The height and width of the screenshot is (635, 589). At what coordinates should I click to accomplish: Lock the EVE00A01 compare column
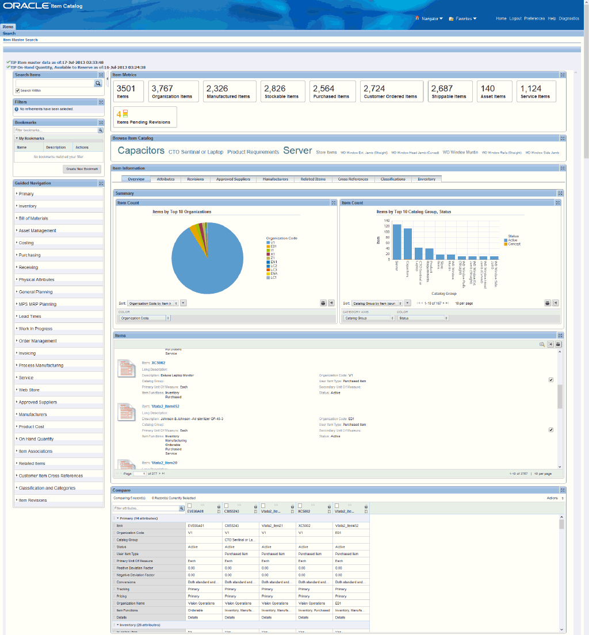coord(219,507)
